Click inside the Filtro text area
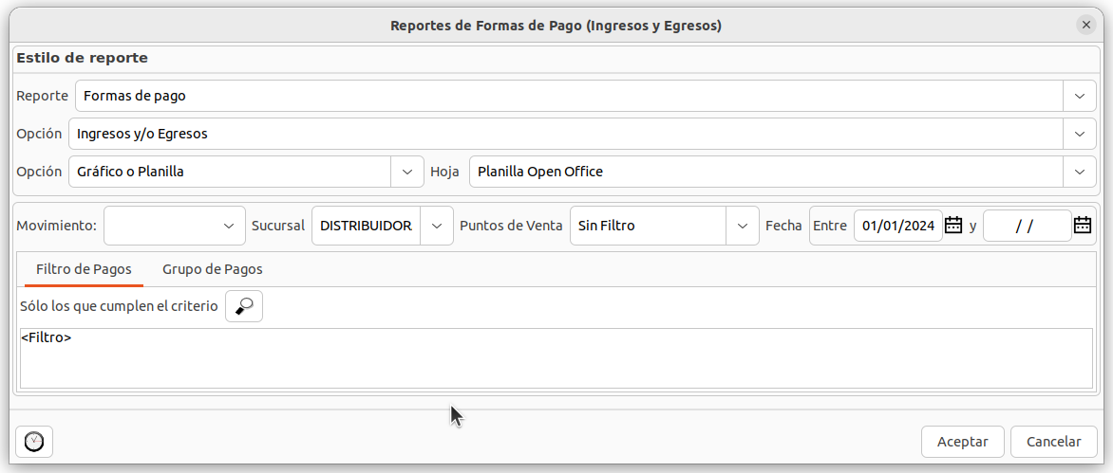 click(556, 358)
